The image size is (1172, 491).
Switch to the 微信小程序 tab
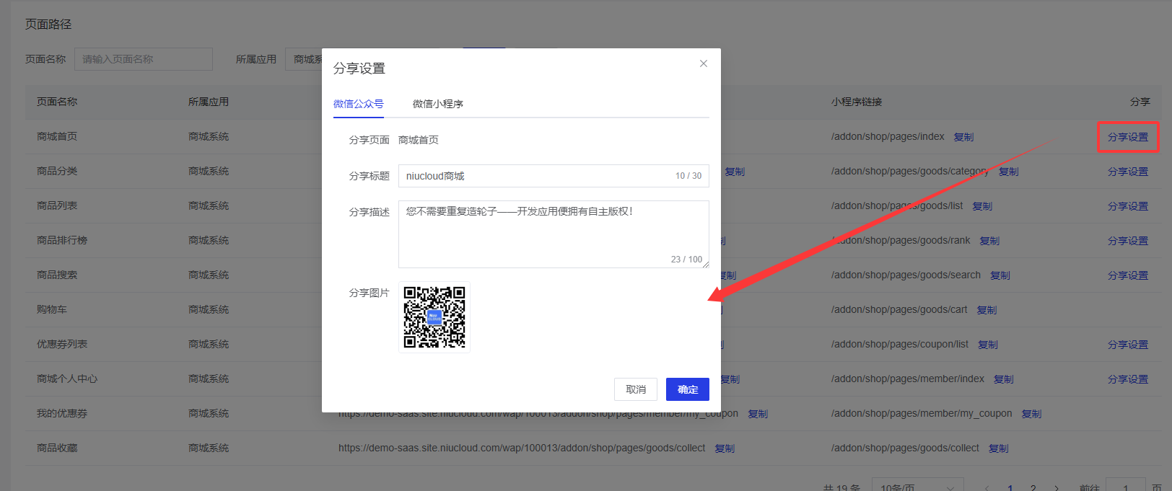click(437, 104)
